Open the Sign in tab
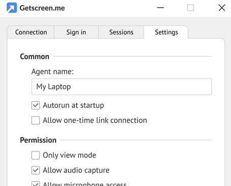This screenshot has width=231, height=186. (x=76, y=32)
